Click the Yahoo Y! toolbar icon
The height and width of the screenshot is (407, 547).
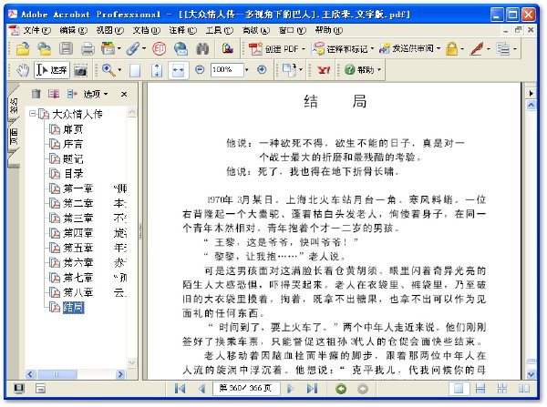pyautogui.click(x=324, y=70)
